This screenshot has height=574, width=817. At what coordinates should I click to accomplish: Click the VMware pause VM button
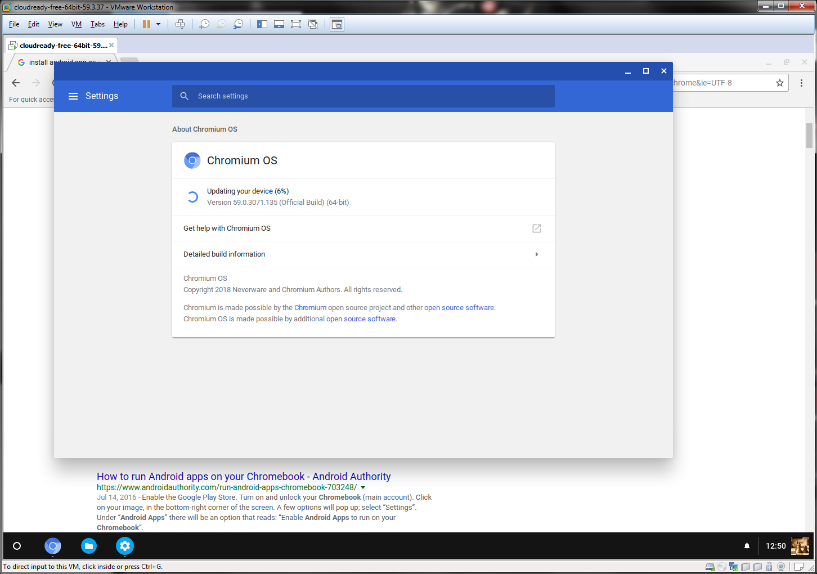[146, 24]
